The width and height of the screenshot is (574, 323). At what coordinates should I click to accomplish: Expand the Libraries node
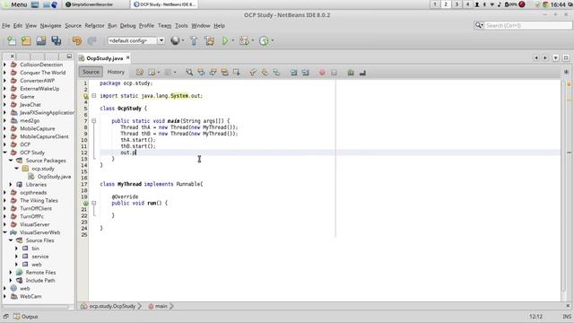pyautogui.click(x=11, y=185)
